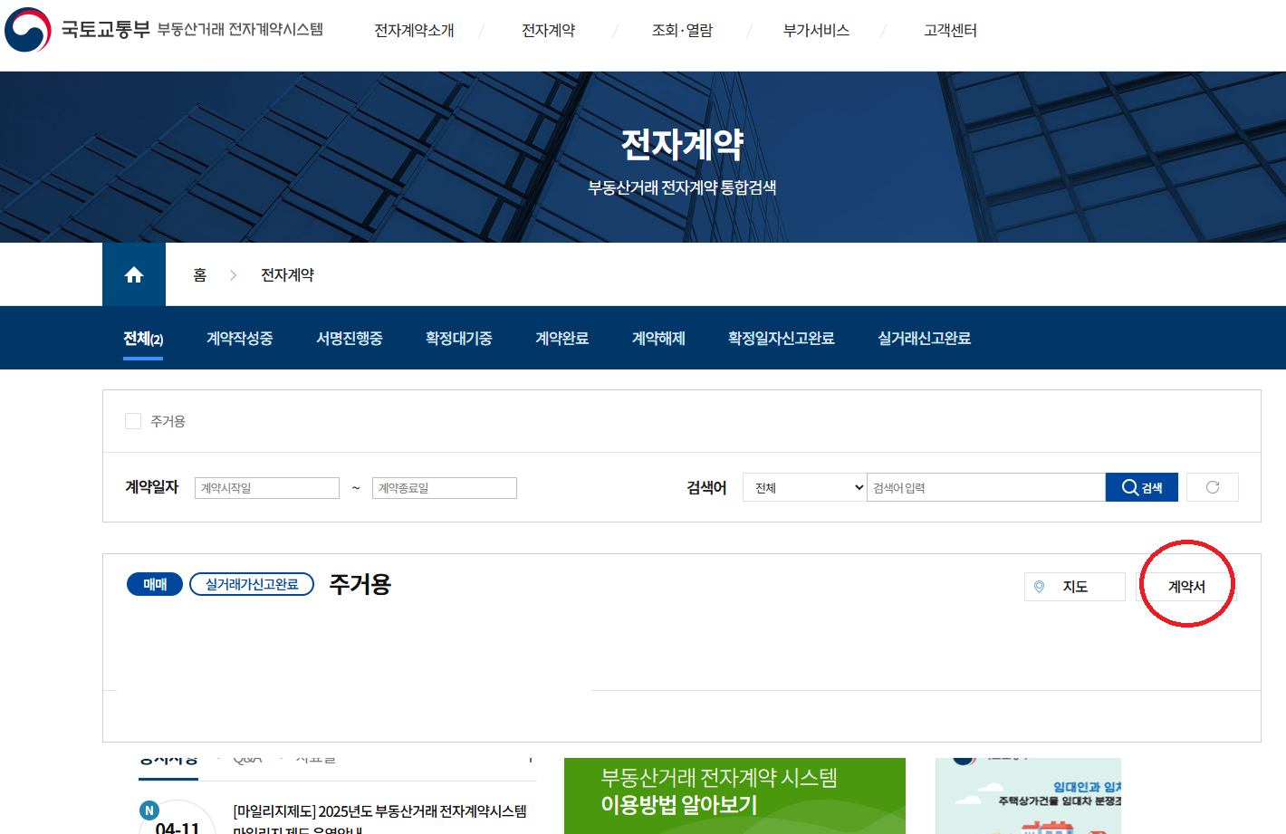
Task: Open the 이용방법 알아보기 green banner
Action: coord(734,796)
